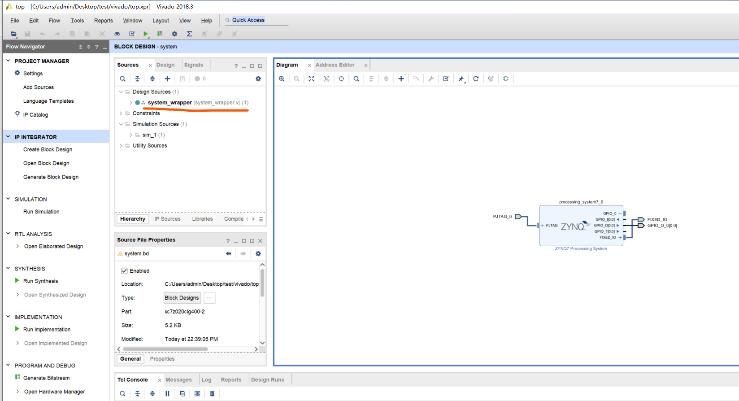Image resolution: width=739 pixels, height=401 pixels.
Task: Collapse the IP INTEGRATOR section
Action: pyautogui.click(x=8, y=137)
